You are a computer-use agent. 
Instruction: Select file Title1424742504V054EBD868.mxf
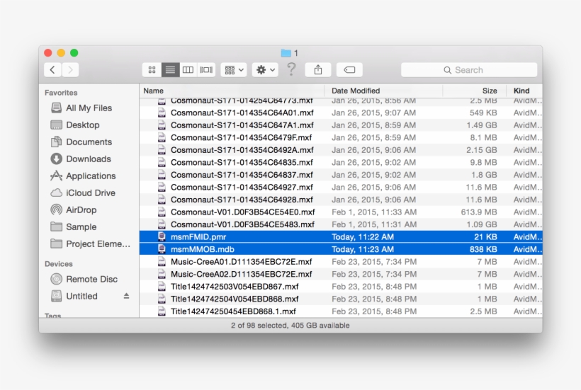341,299
